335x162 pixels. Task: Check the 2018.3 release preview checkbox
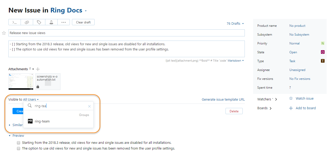coord(19,143)
